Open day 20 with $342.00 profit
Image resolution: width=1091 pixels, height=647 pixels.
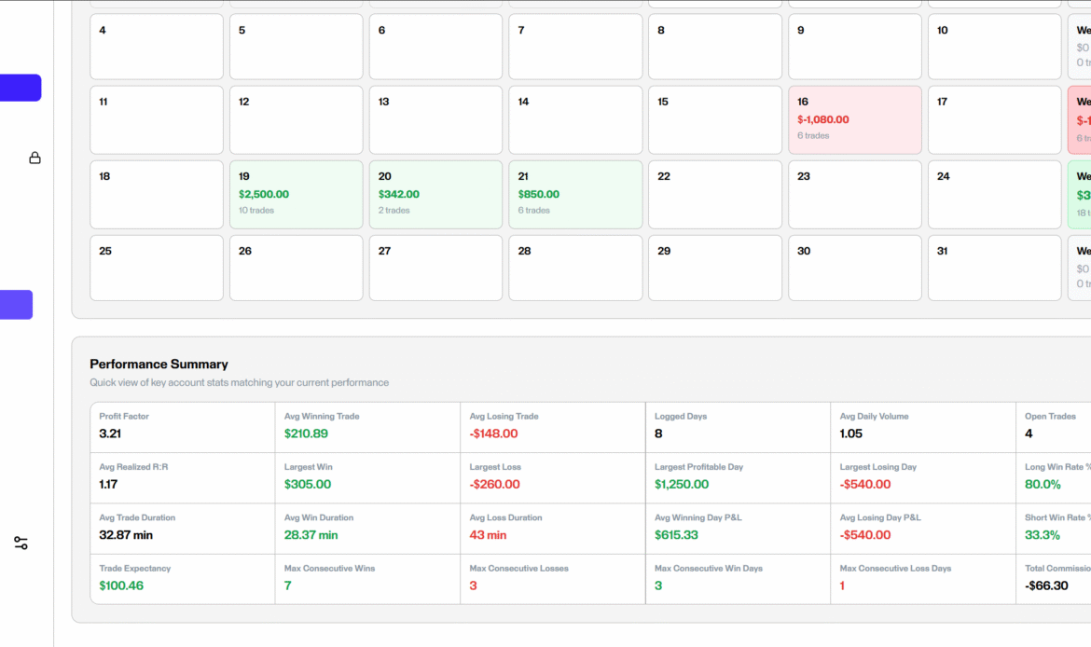pos(435,195)
